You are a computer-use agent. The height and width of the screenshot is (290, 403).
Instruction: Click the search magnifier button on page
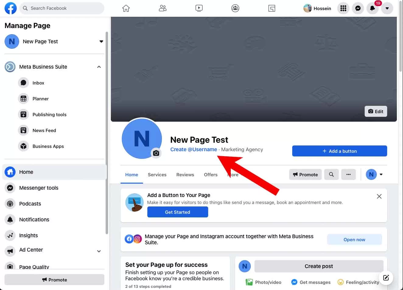point(331,174)
